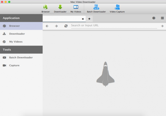This screenshot has height=116, width=166.
Task: Go back to previous page
Action: click(47, 26)
